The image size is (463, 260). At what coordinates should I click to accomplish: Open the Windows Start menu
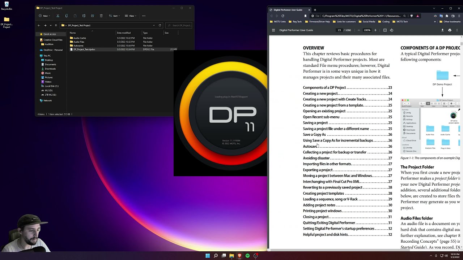tap(208, 256)
